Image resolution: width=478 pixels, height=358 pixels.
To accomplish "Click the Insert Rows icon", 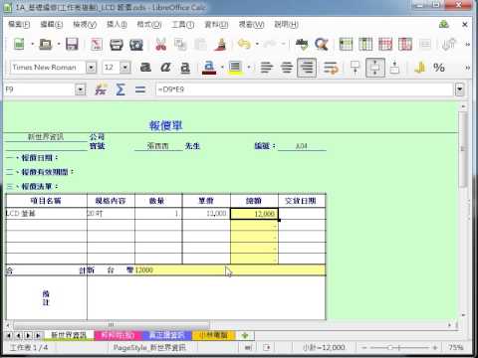I will click(x=346, y=44).
